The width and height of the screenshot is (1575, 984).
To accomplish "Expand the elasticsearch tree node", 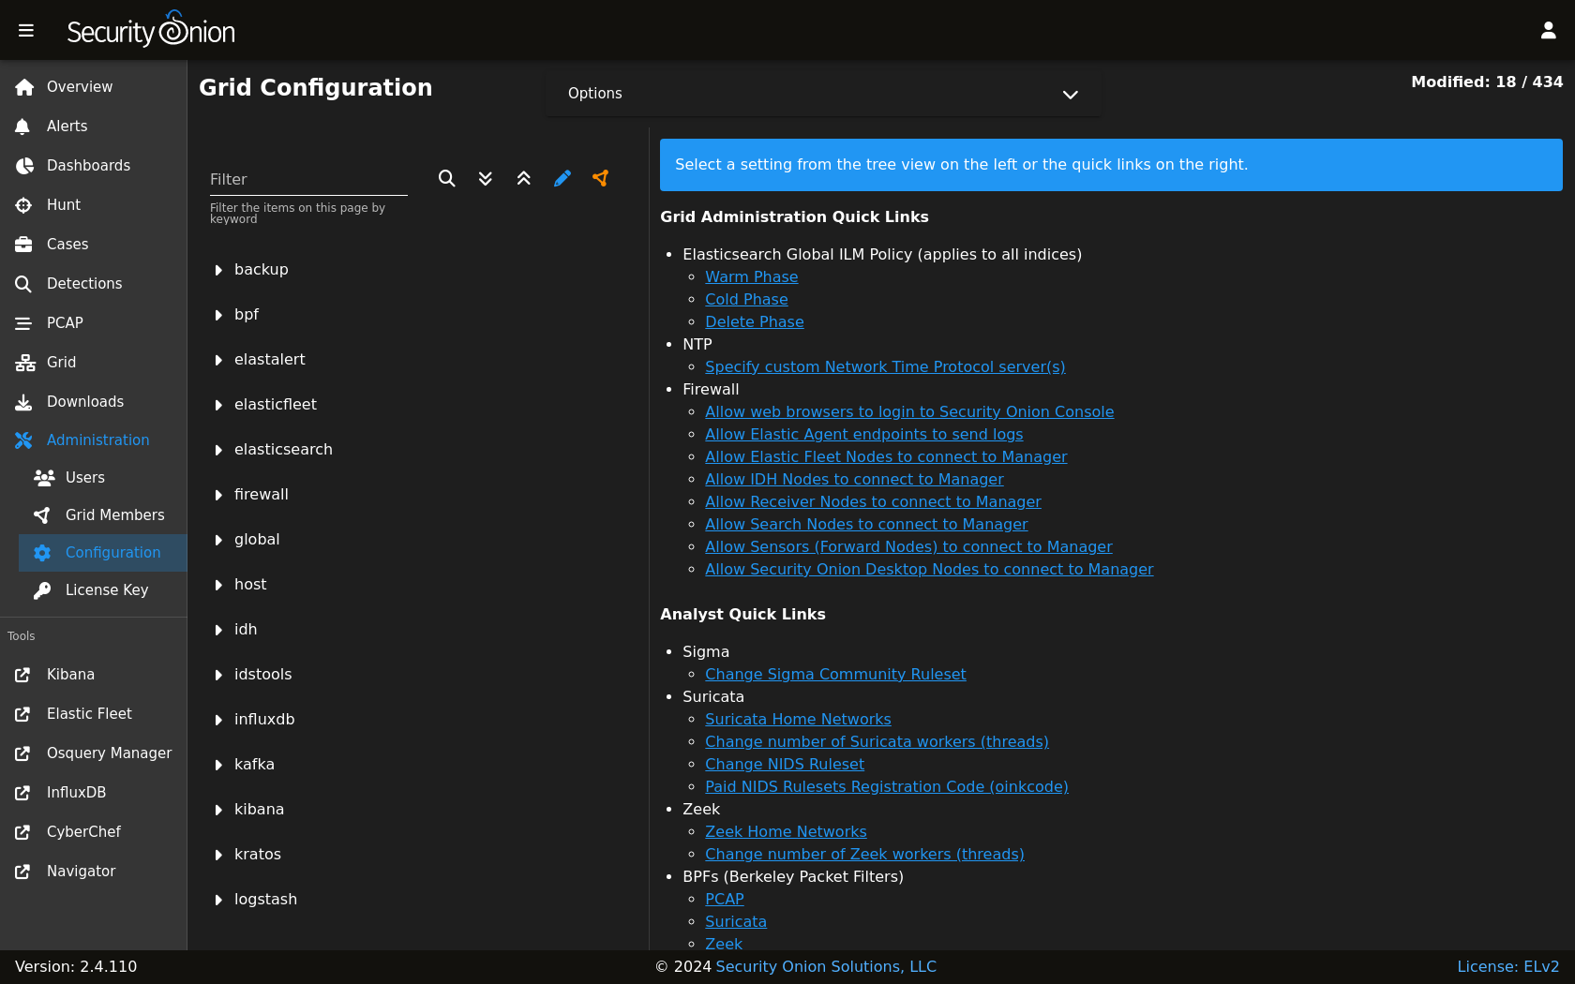I will (218, 450).
